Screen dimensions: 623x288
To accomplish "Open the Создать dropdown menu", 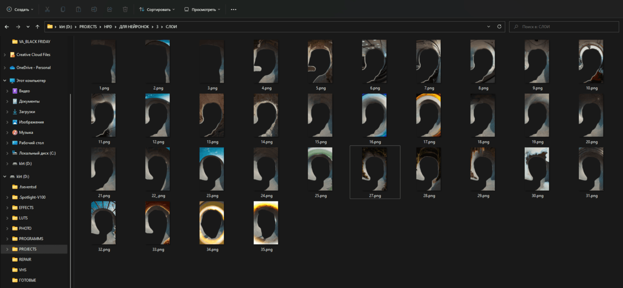I will [x=20, y=9].
